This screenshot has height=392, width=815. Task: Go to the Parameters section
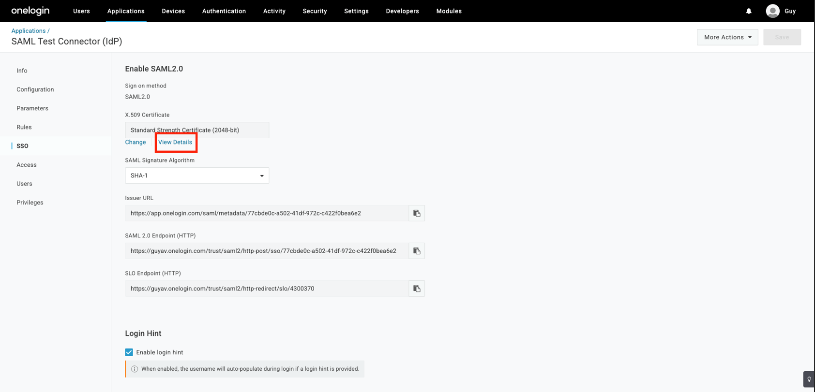[32, 108]
